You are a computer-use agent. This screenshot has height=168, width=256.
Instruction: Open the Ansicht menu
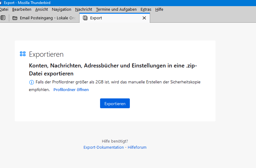pos(41,10)
